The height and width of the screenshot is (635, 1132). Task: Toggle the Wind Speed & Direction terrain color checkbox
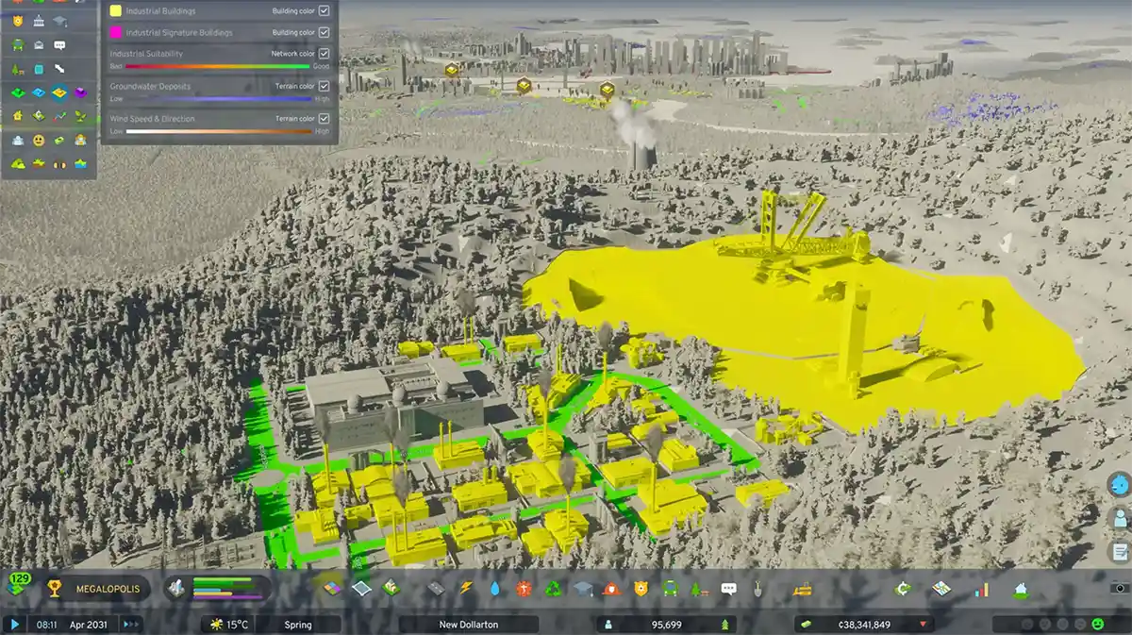coord(323,120)
